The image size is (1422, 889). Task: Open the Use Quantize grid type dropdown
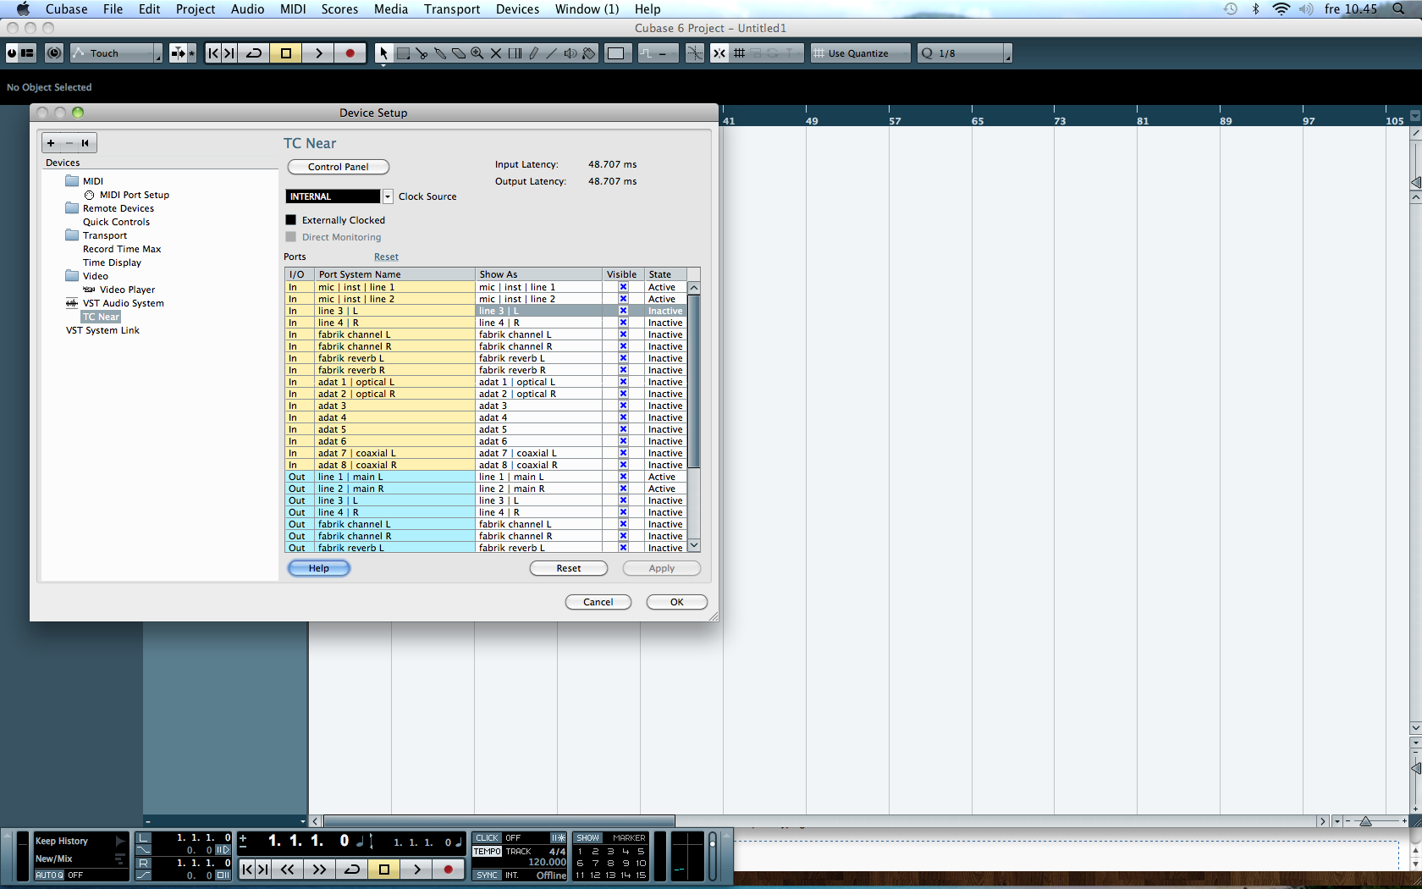(x=860, y=53)
